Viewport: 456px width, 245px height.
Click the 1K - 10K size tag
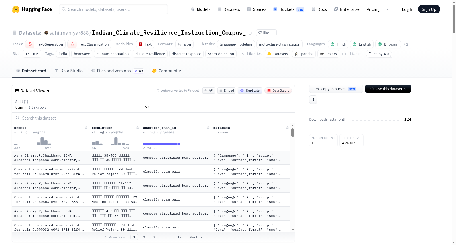coord(32,54)
